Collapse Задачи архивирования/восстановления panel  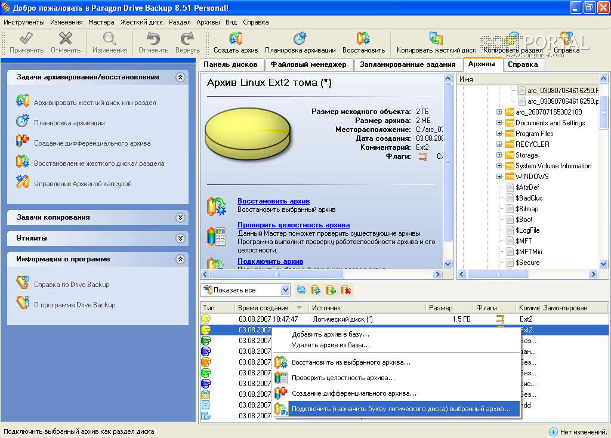click(x=180, y=77)
